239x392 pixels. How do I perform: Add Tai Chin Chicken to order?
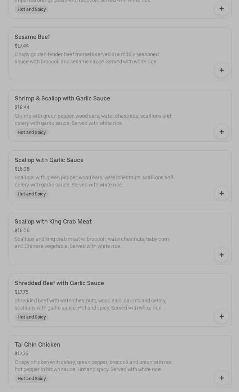[x=221, y=378]
